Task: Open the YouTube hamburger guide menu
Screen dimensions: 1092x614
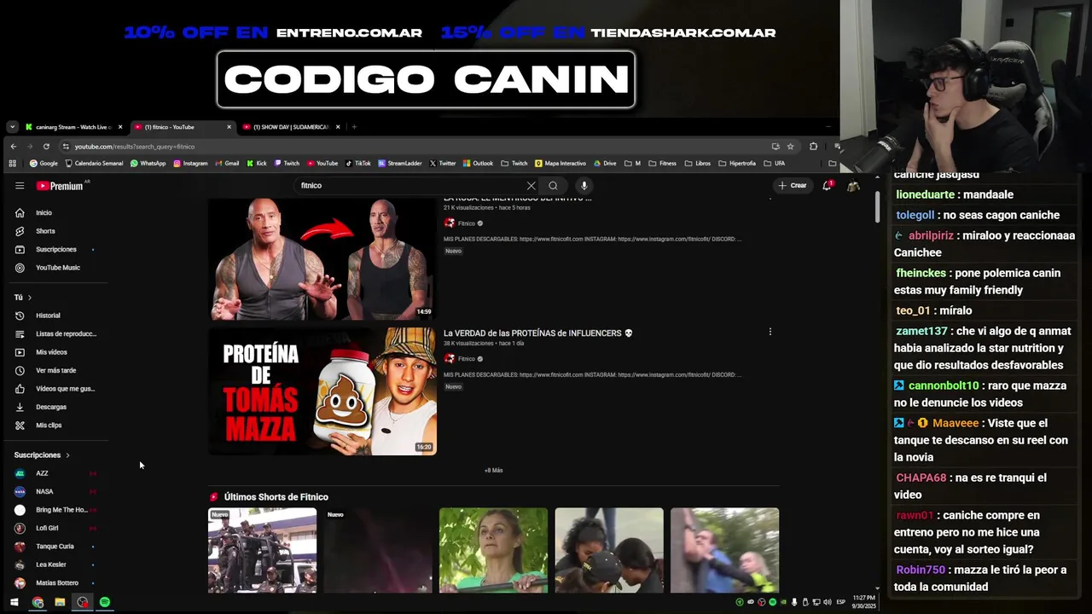Action: tap(19, 185)
